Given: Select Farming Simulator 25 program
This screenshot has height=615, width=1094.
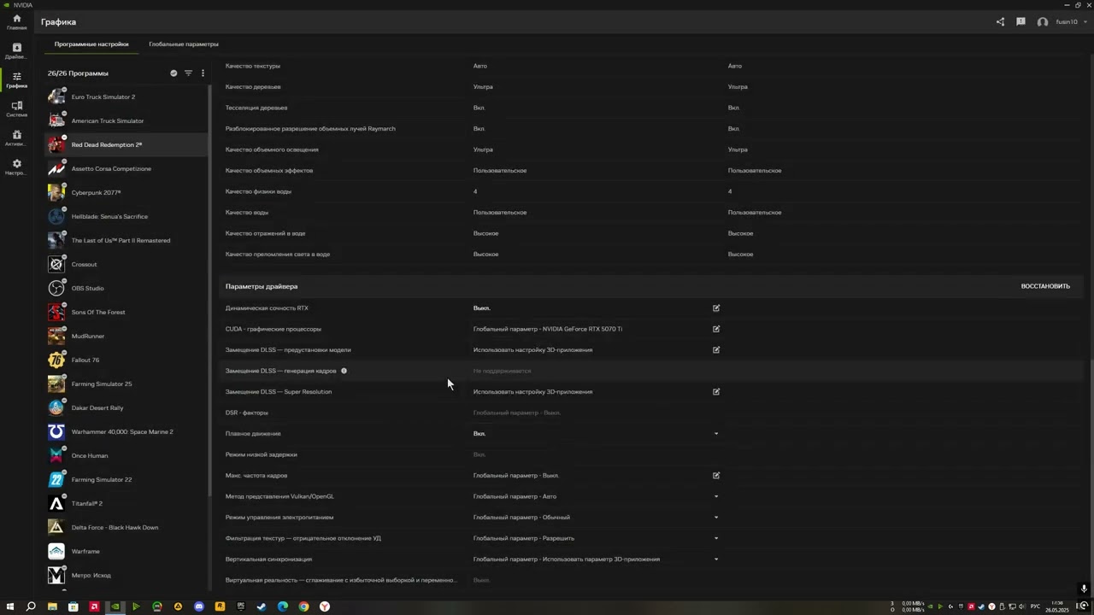Looking at the screenshot, I should (x=126, y=384).
